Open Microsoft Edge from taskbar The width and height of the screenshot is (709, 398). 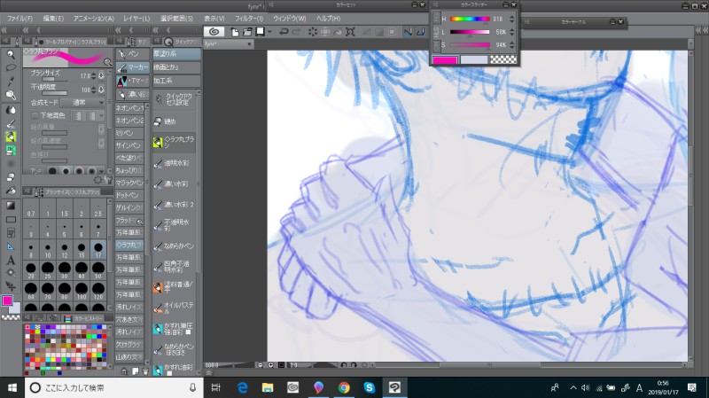tap(242, 387)
